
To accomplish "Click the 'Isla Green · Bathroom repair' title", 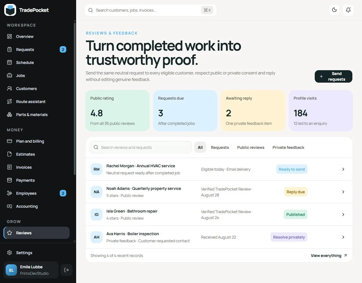I will point(132,211).
